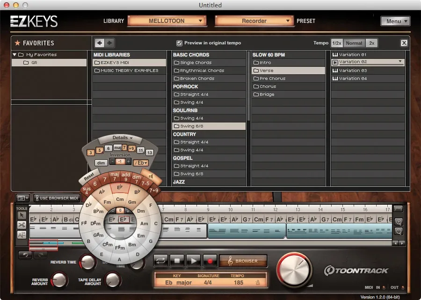Viewport: 421px width, 300px height.
Task: Set tempo to 2x
Action: (x=371, y=43)
